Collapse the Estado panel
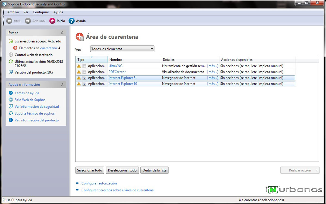This screenshot has height=204, width=326. [62, 32]
